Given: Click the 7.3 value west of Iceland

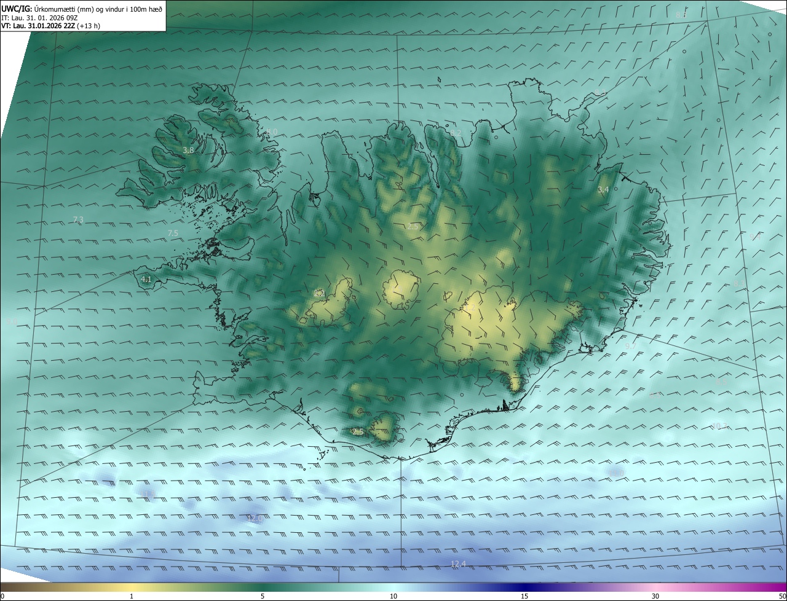Looking at the screenshot, I should (78, 219).
